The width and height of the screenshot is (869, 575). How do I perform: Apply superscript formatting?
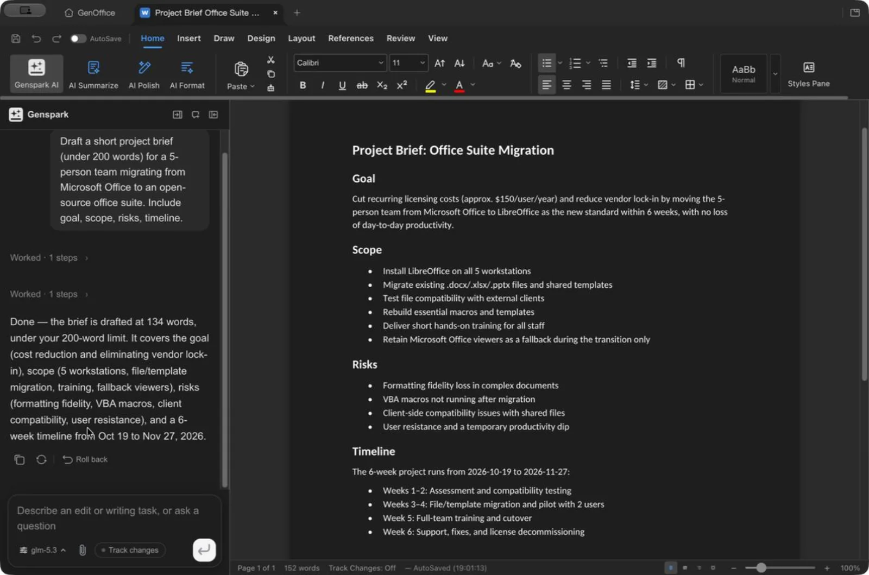402,85
